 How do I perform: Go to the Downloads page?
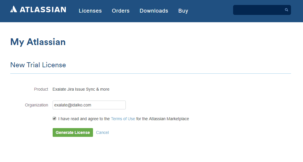[x=154, y=11]
